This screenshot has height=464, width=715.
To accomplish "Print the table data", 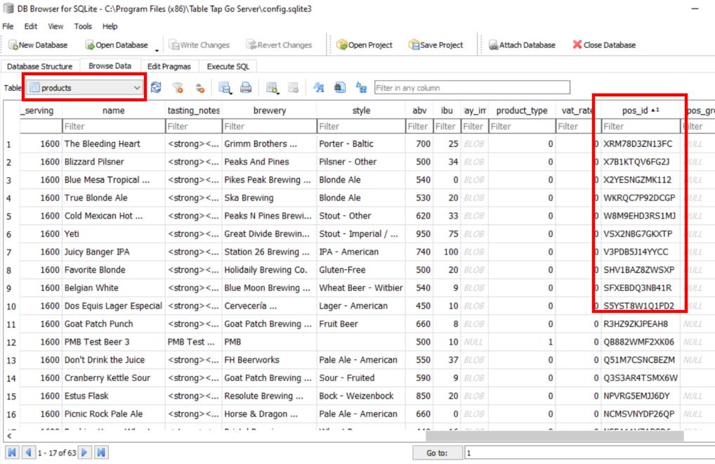I will click(246, 87).
